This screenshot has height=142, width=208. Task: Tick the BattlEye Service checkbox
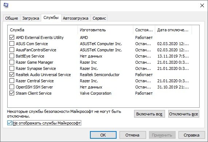[x=12, y=56]
